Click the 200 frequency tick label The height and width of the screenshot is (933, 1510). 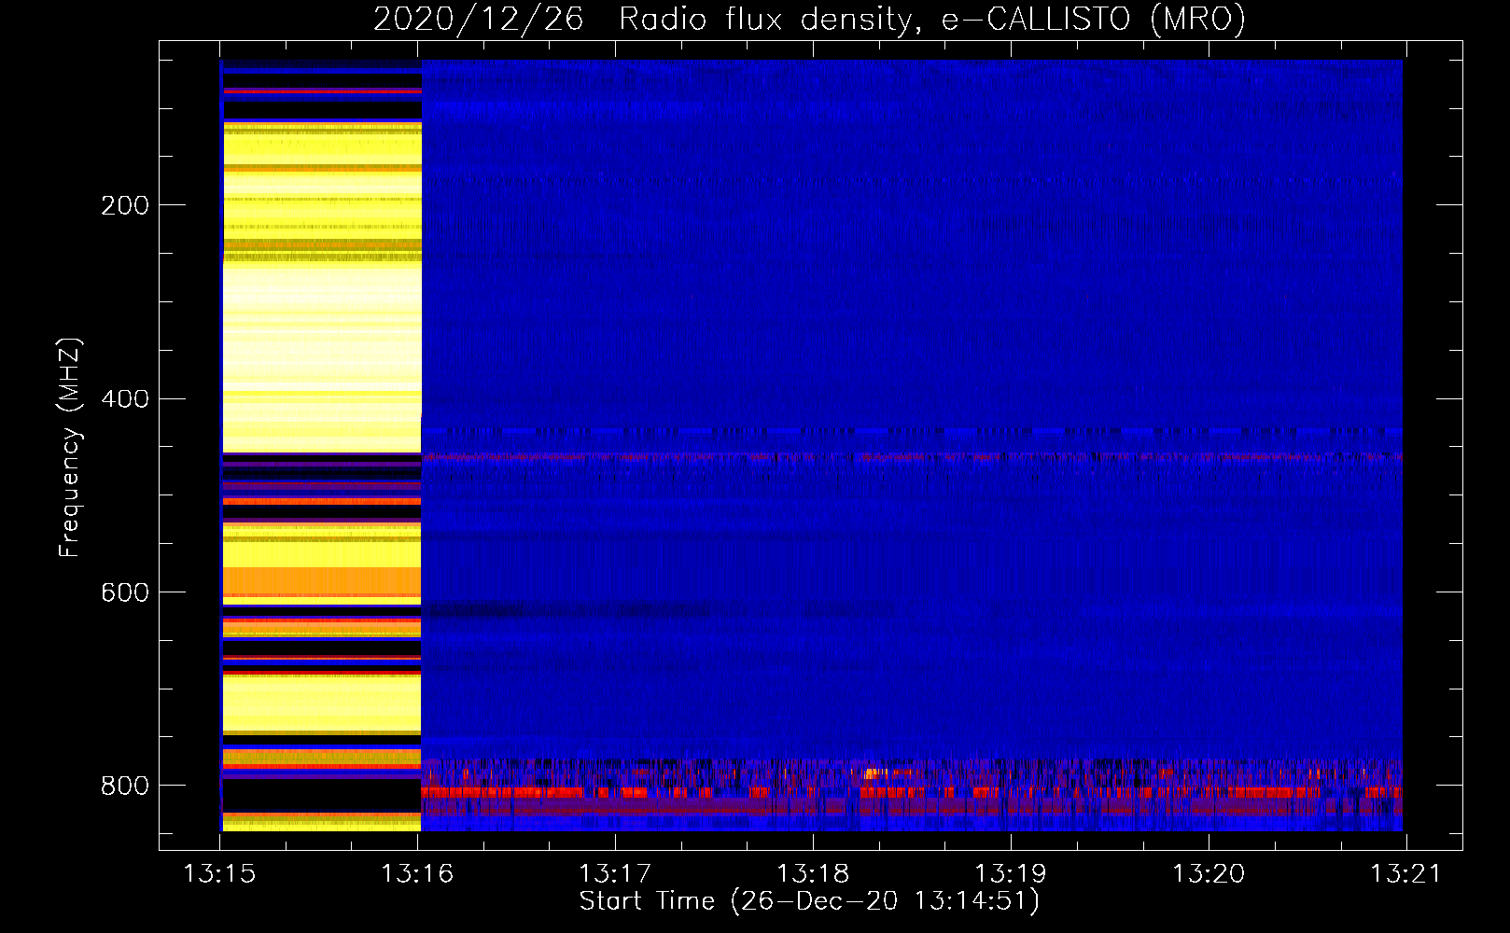click(x=125, y=205)
